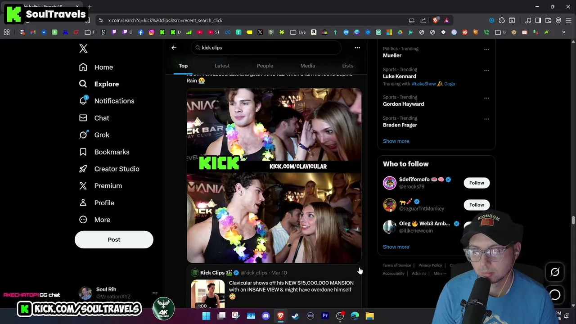Screen dimensions: 576x324
Task: Open the Live bookmarks folder
Action: tap(298, 32)
